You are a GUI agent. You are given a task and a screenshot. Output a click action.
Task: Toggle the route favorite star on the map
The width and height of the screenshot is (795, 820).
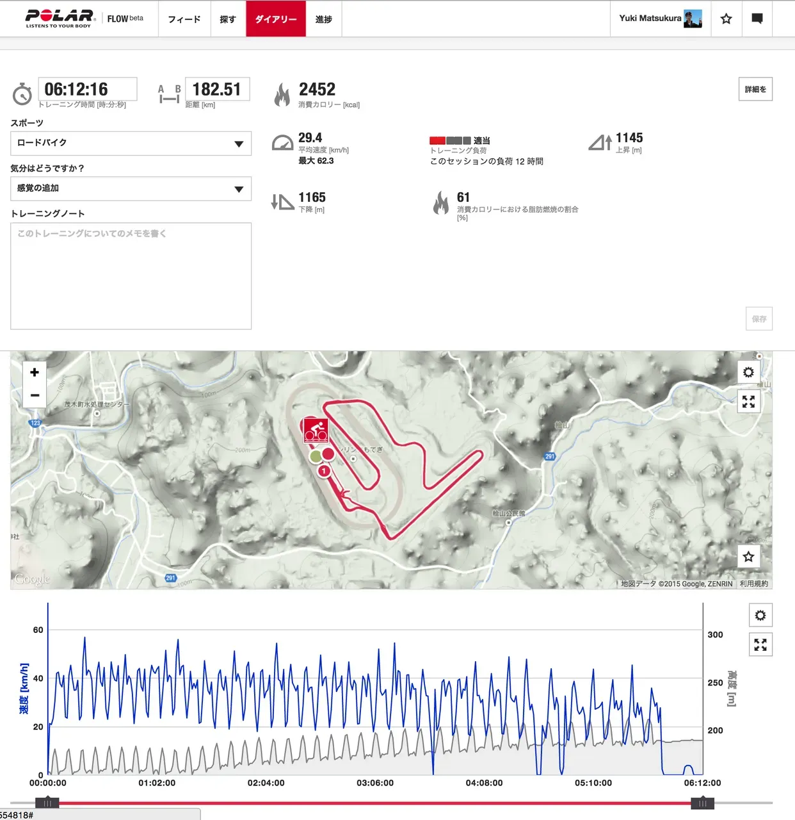(748, 556)
